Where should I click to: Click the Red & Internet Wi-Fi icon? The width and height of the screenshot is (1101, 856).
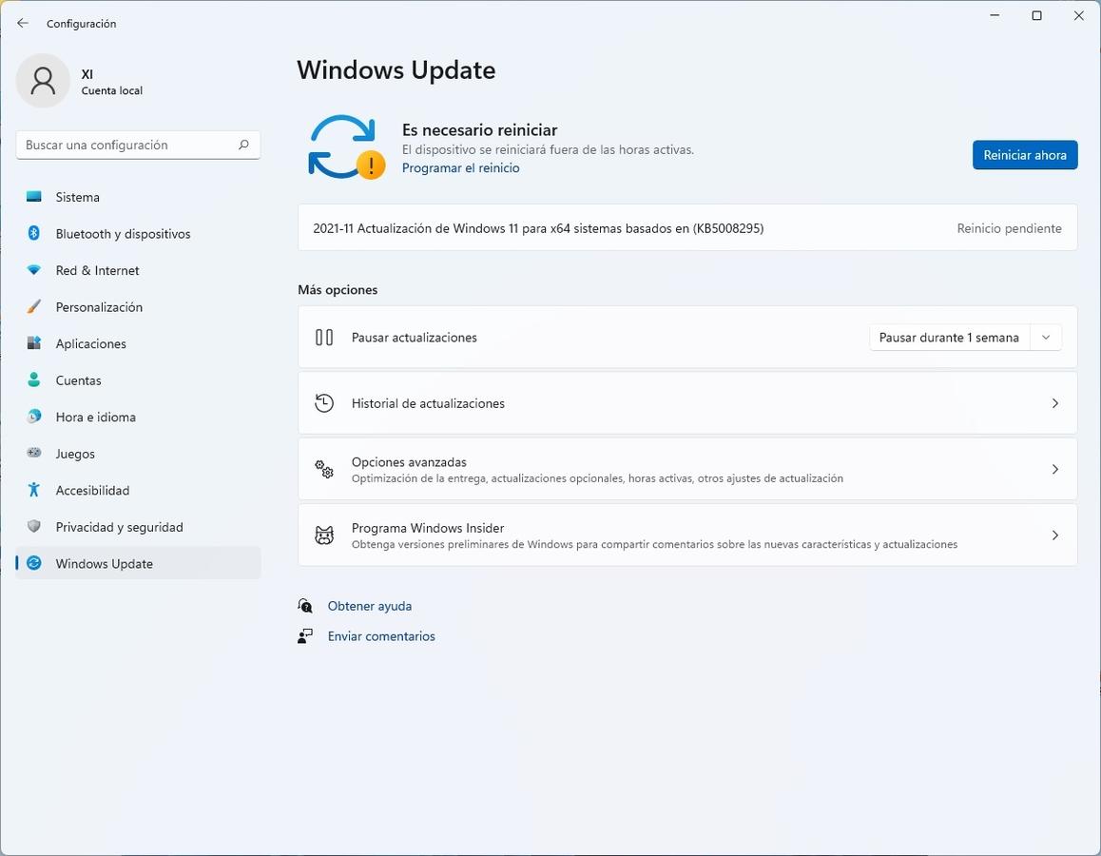pyautogui.click(x=34, y=270)
